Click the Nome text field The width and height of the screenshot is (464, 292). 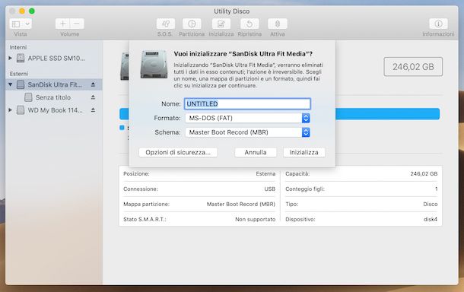(x=247, y=104)
